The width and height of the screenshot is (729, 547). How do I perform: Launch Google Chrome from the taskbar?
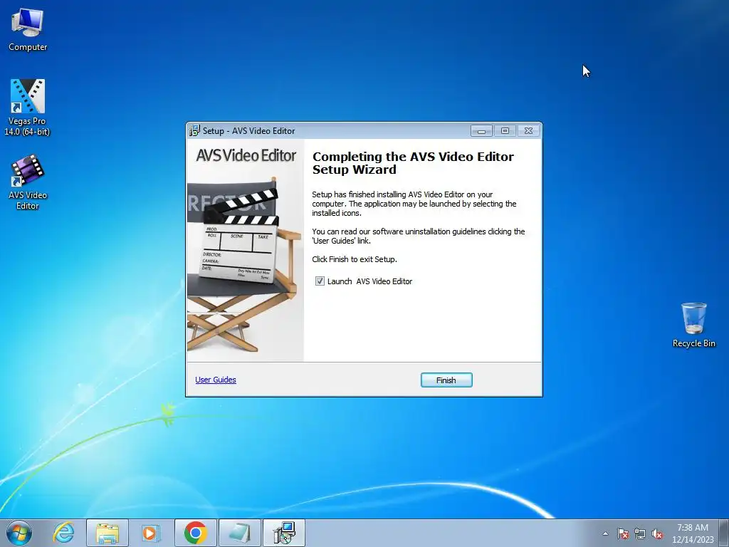coord(195,533)
